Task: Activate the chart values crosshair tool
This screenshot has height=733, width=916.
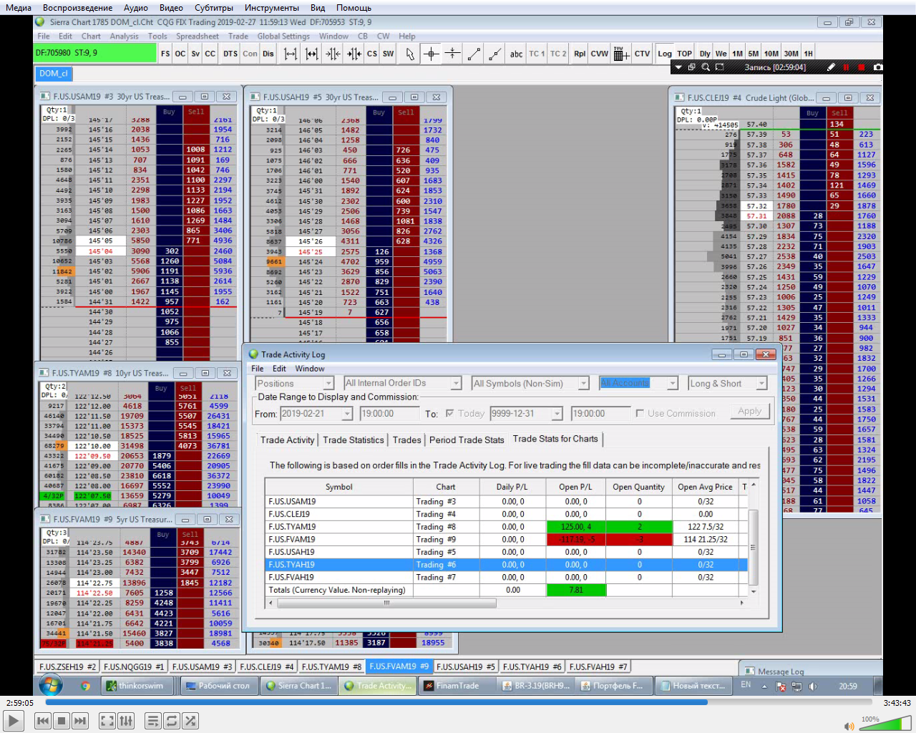Action: coord(431,54)
